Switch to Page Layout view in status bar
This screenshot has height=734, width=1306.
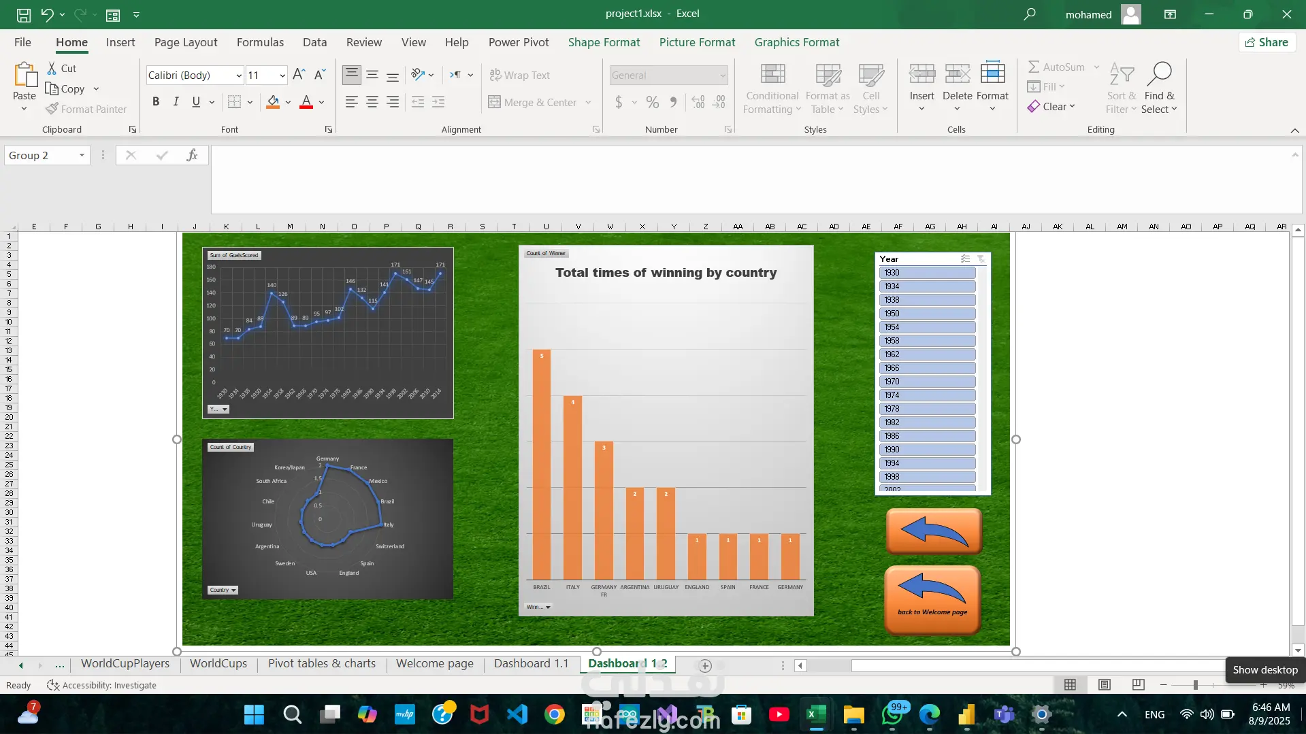(x=1105, y=684)
